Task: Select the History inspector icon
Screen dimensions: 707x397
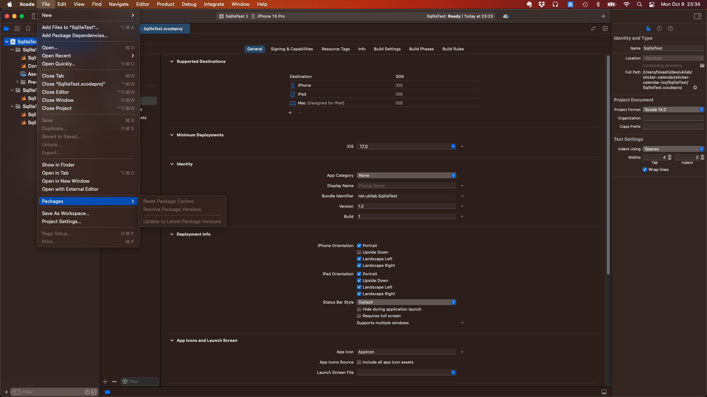Action: tap(659, 29)
